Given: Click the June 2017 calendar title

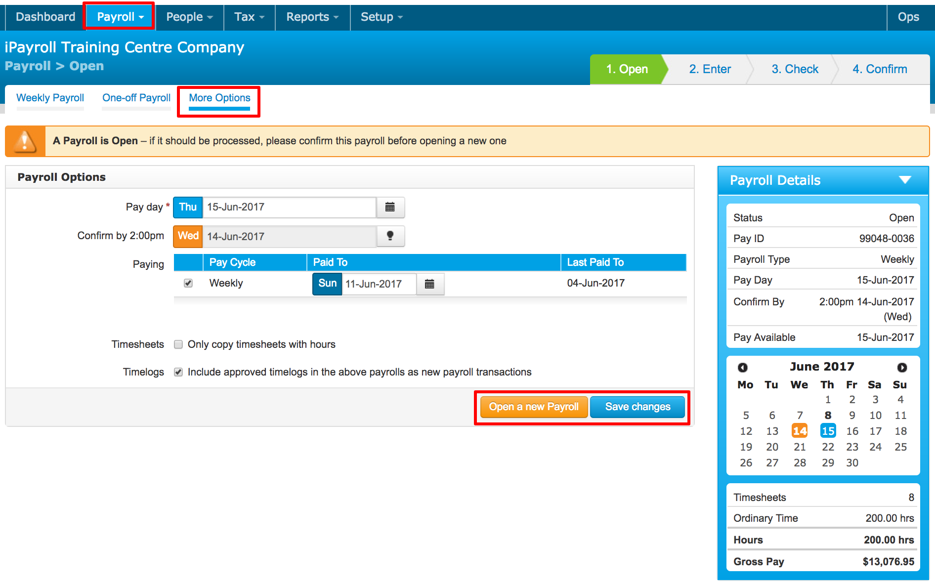Looking at the screenshot, I should 822,367.
